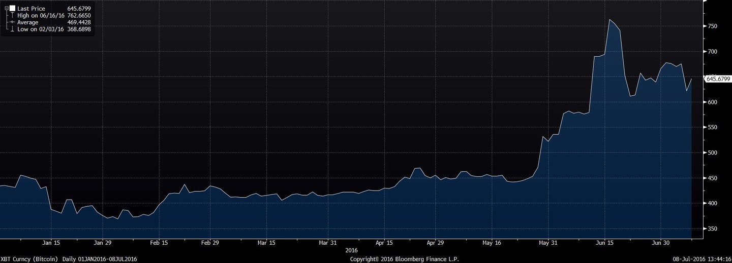
Task: Click the 400 y-axis label
Action: (x=712, y=203)
